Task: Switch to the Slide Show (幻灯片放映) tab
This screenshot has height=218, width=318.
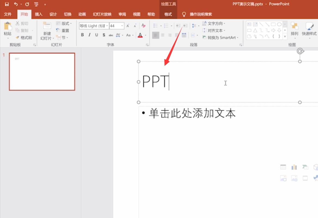Action: coord(102,14)
